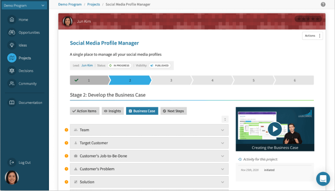Open the Demo Program dropdown

pos(24,5)
